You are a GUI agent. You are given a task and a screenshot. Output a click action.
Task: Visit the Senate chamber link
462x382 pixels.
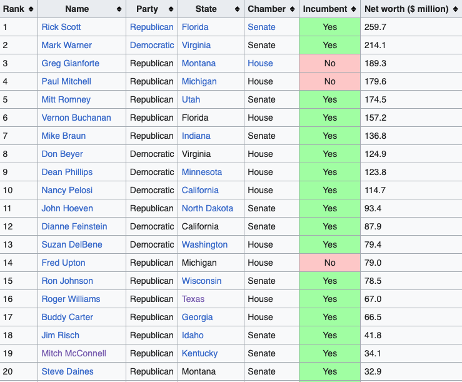pyautogui.click(x=262, y=27)
